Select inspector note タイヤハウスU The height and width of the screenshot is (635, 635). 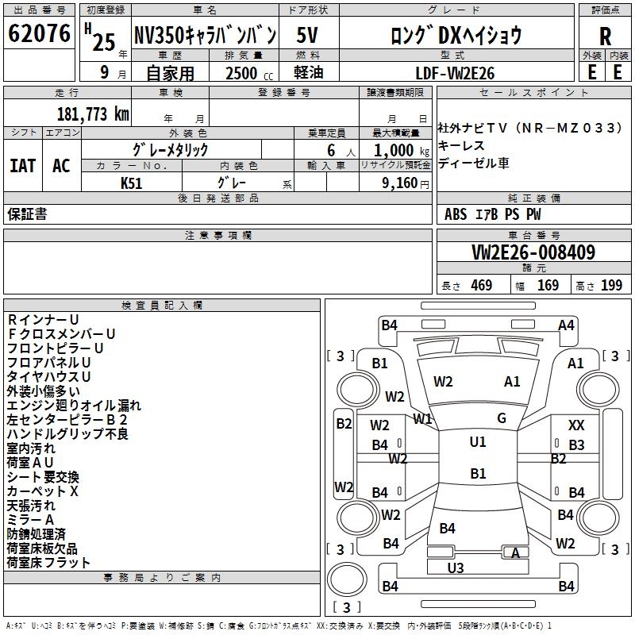[48, 376]
